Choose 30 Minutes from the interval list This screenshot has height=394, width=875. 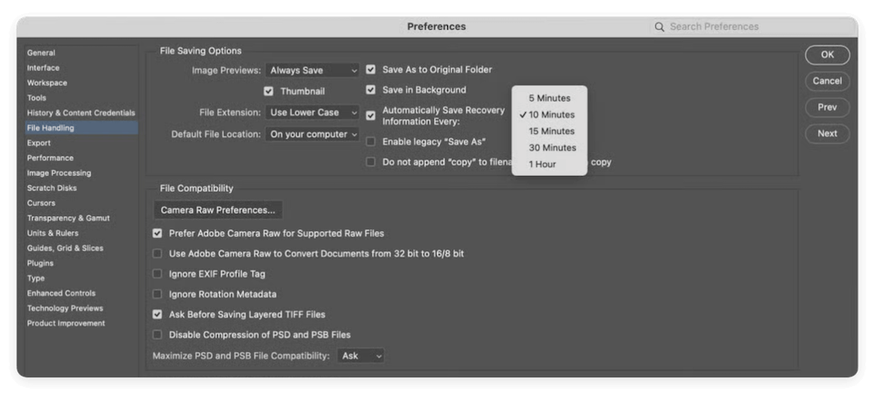tap(549, 148)
